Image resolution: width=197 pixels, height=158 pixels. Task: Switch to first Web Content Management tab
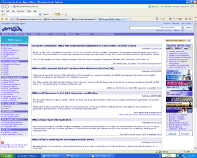pyautogui.click(x=57, y=19)
